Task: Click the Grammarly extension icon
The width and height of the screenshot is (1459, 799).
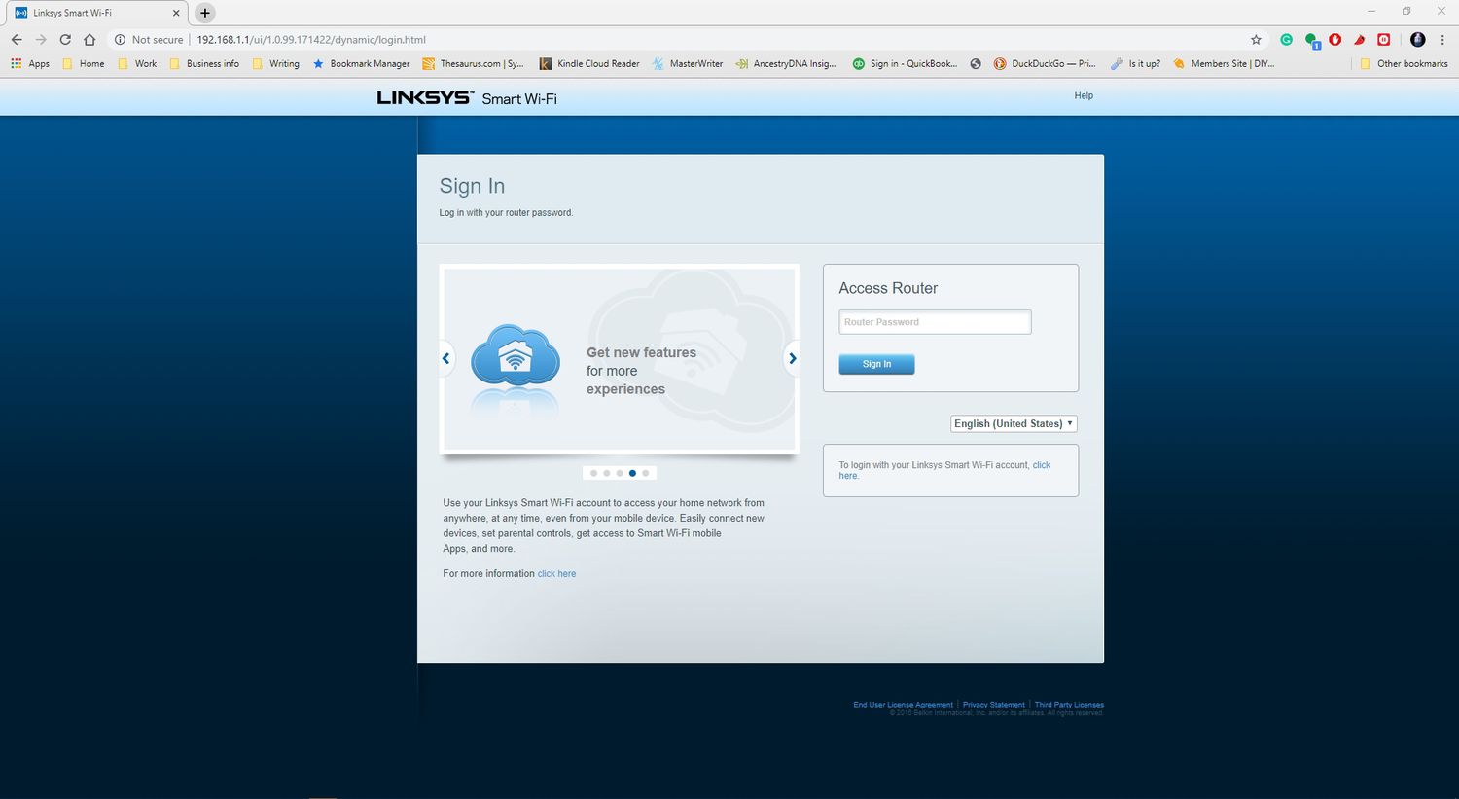Action: [x=1286, y=40]
